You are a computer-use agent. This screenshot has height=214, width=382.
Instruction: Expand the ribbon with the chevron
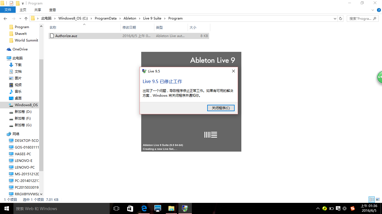coord(373,10)
